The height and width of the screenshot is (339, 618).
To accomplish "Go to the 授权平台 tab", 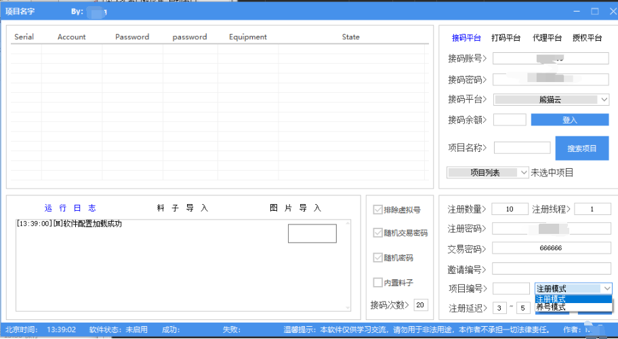I will [x=588, y=38].
